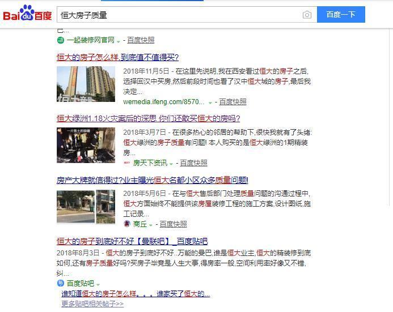The width and height of the screenshot is (393, 312).
Task: Open 百度快照 beside 房天下资讯
Action: click(x=193, y=163)
